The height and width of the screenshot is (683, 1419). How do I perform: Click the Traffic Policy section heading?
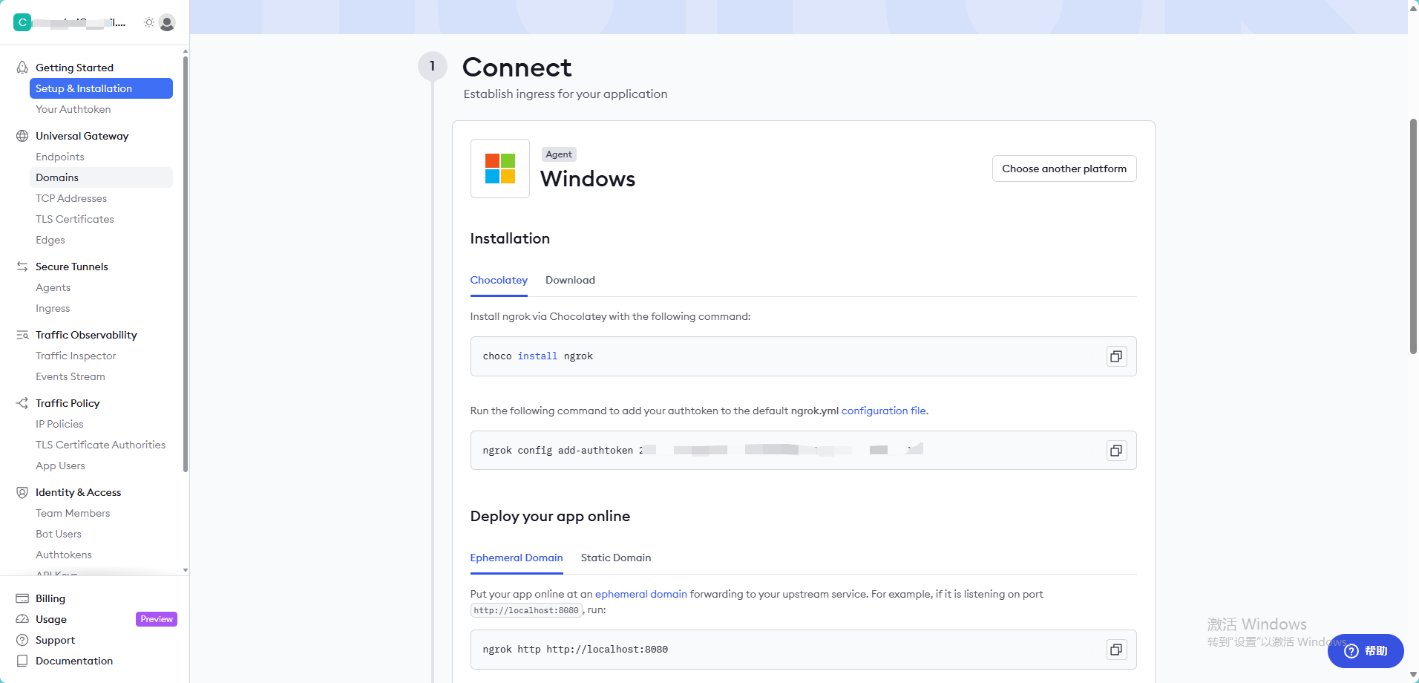[68, 403]
